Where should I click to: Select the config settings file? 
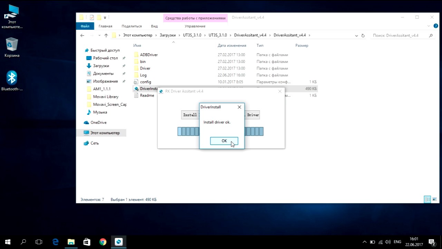click(x=145, y=82)
